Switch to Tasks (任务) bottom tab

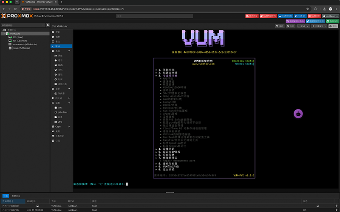point(6,196)
